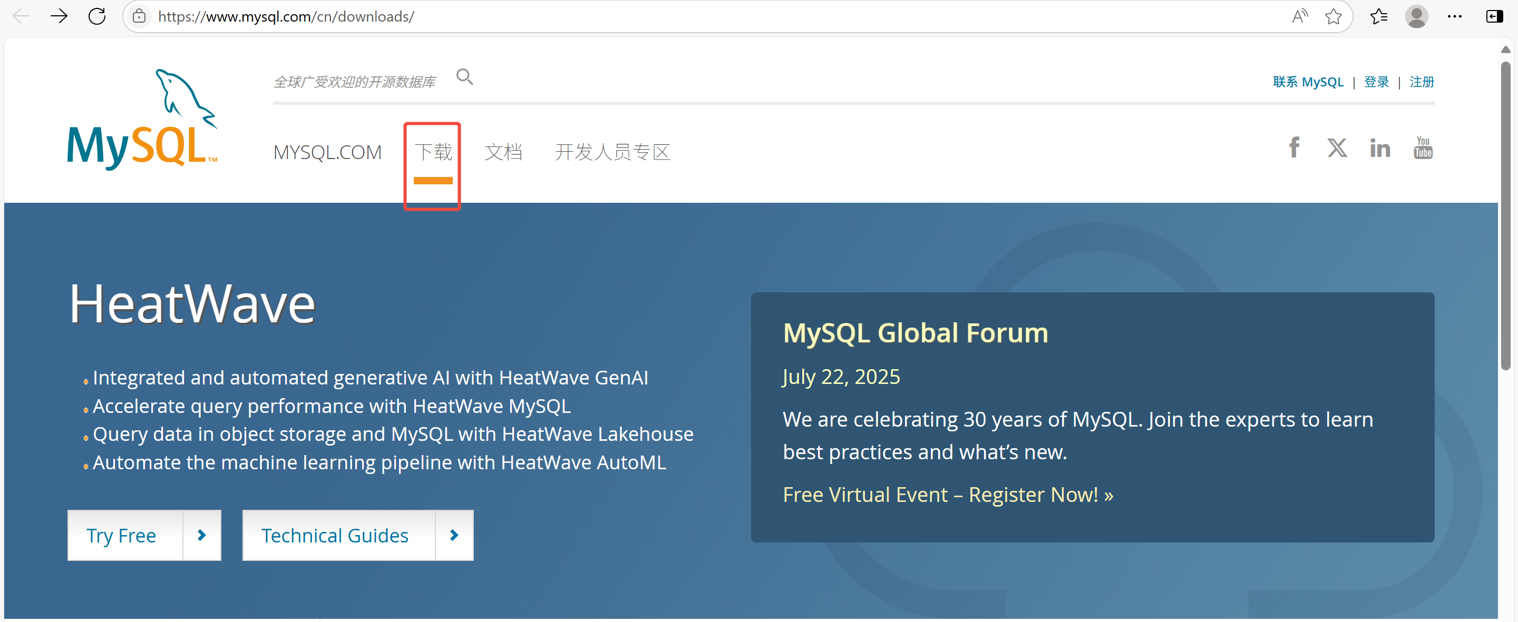The width and height of the screenshot is (1518, 622).
Task: Click the scrollbar up arrow
Action: (1505, 50)
